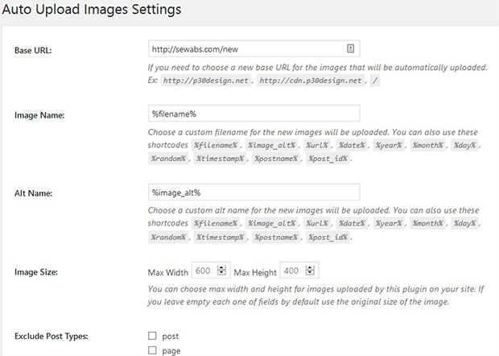Click the Max Width number field
The width and height of the screenshot is (499, 356).
point(210,271)
